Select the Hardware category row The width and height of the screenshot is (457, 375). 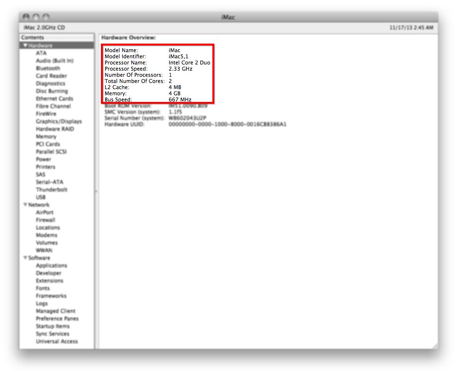[57, 46]
